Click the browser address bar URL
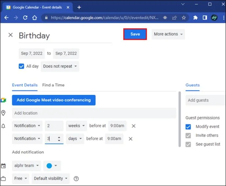Image resolution: width=226 pixels, height=186 pixels. point(104,18)
